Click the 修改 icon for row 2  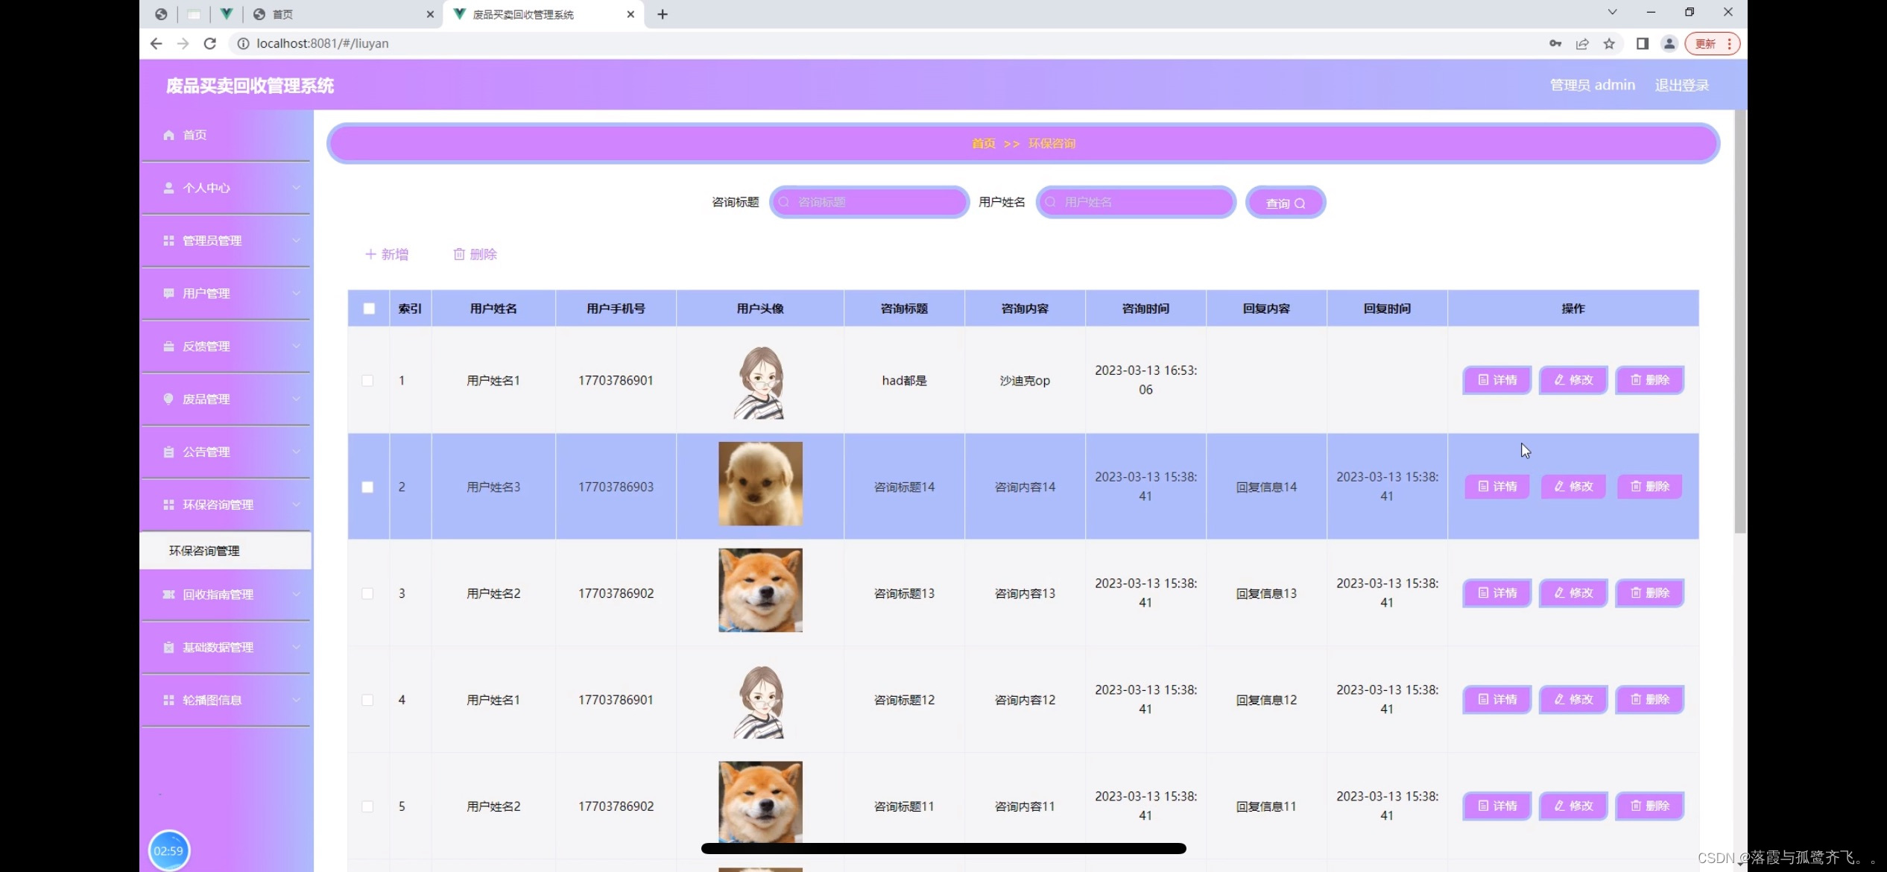pyautogui.click(x=1573, y=486)
